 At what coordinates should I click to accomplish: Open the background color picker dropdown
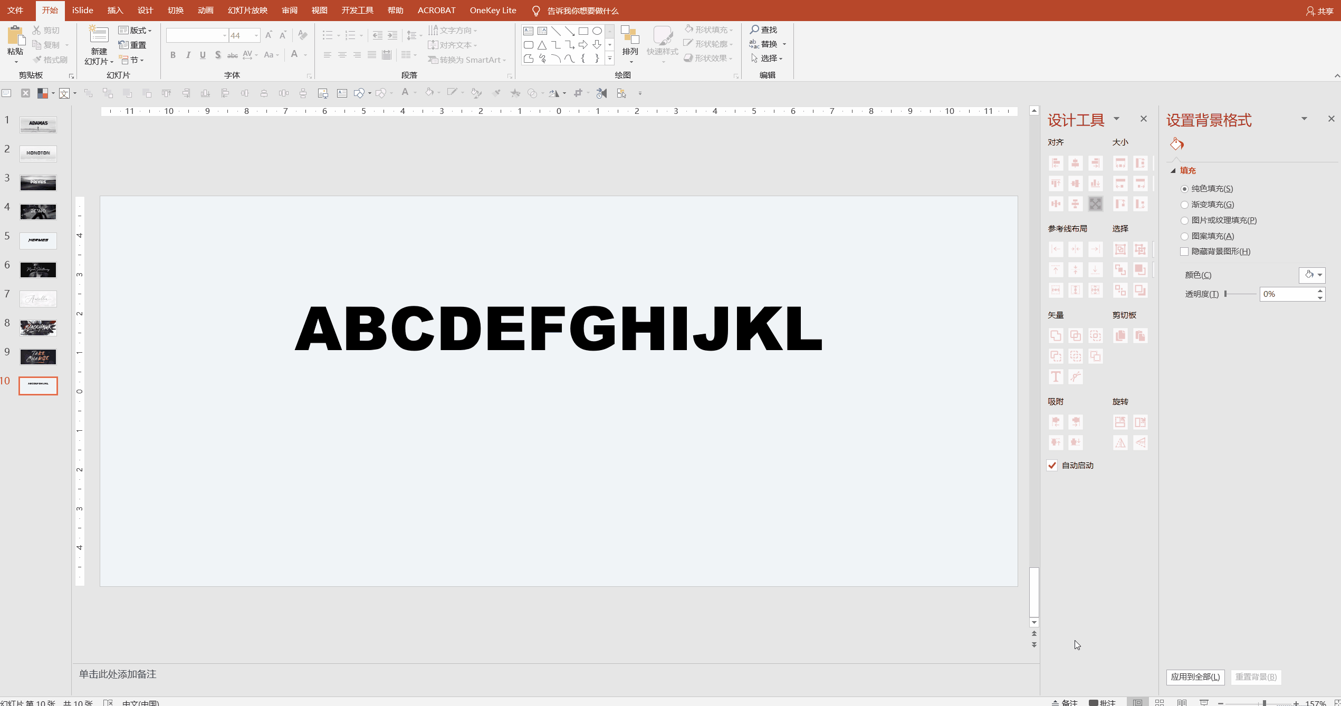pos(1319,275)
